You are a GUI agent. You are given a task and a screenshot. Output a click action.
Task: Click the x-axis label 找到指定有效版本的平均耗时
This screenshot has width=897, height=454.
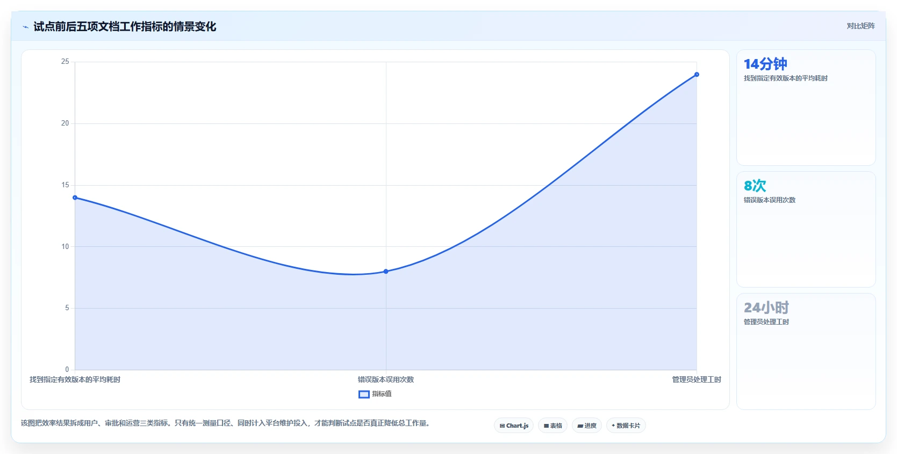pos(75,379)
